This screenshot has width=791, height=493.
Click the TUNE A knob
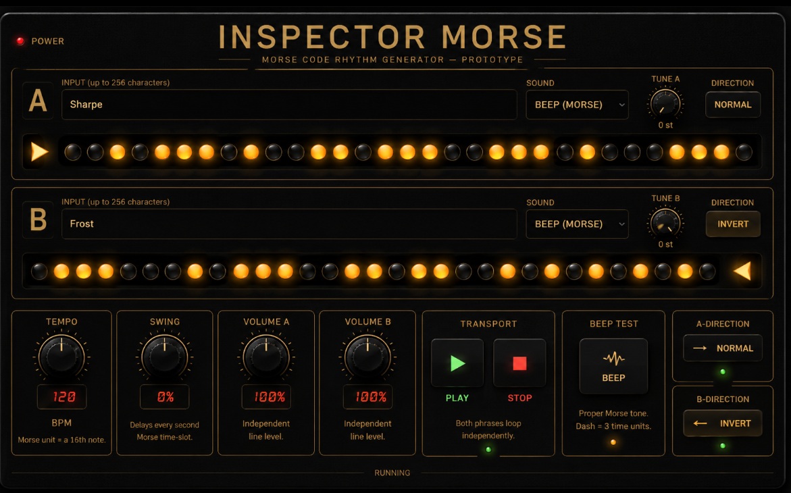coord(665,103)
